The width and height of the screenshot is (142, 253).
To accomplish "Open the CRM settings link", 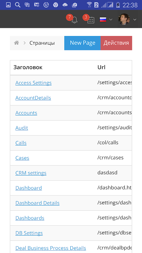I will pyautogui.click(x=31, y=173).
